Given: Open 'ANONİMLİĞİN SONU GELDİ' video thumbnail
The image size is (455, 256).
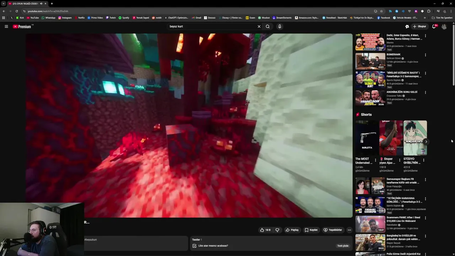Looking at the screenshot, I should pos(370,98).
